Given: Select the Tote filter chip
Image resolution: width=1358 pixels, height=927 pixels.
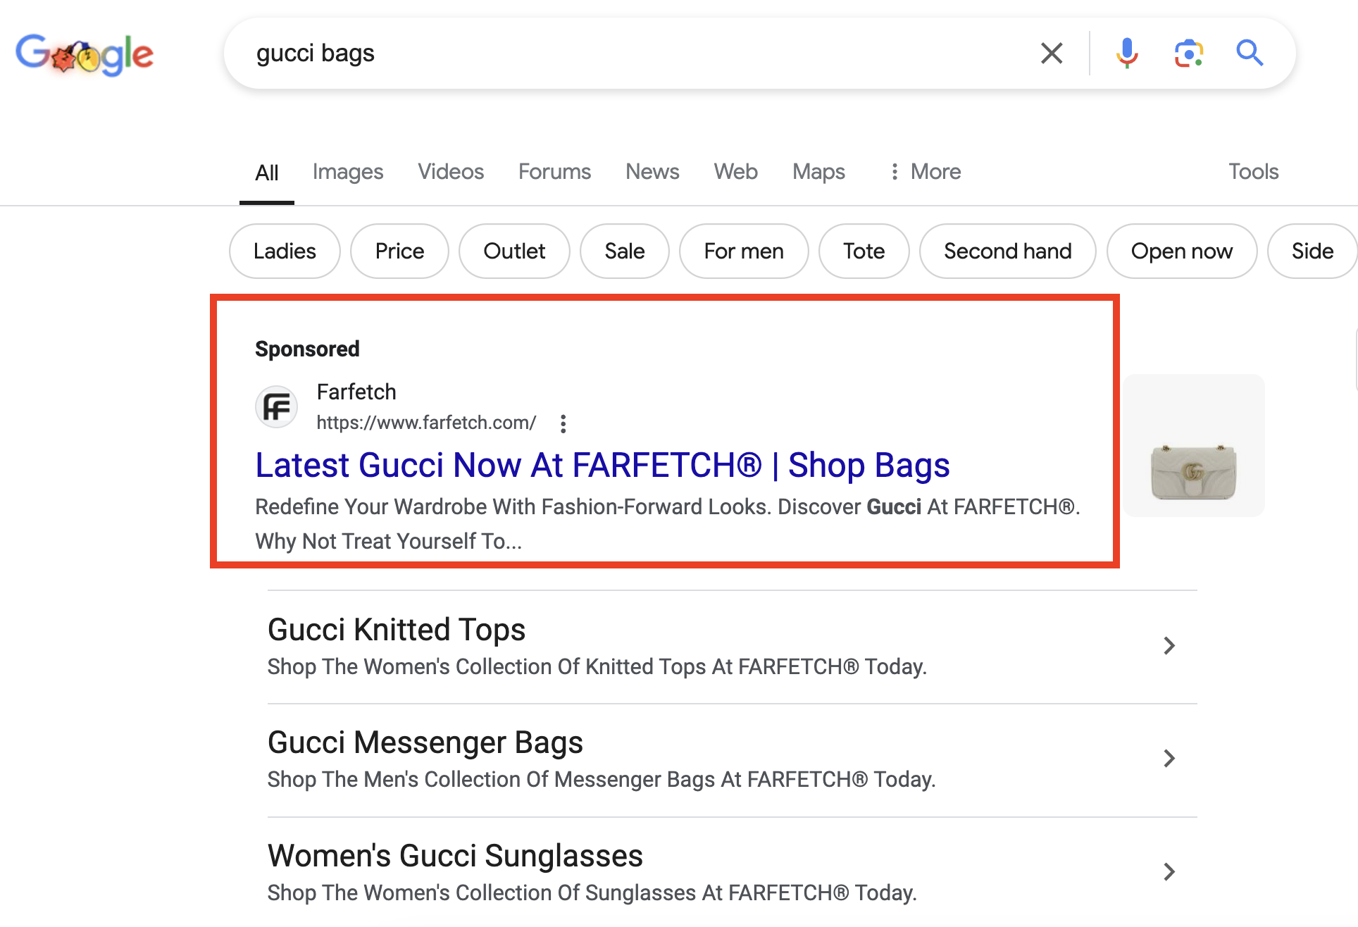Looking at the screenshot, I should pyautogui.click(x=864, y=251).
